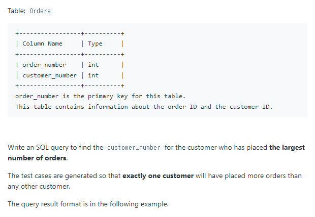This screenshot has height=217, width=315.
Task: Click inline code "customer_number" in the question
Action: pyautogui.click(x=134, y=148)
